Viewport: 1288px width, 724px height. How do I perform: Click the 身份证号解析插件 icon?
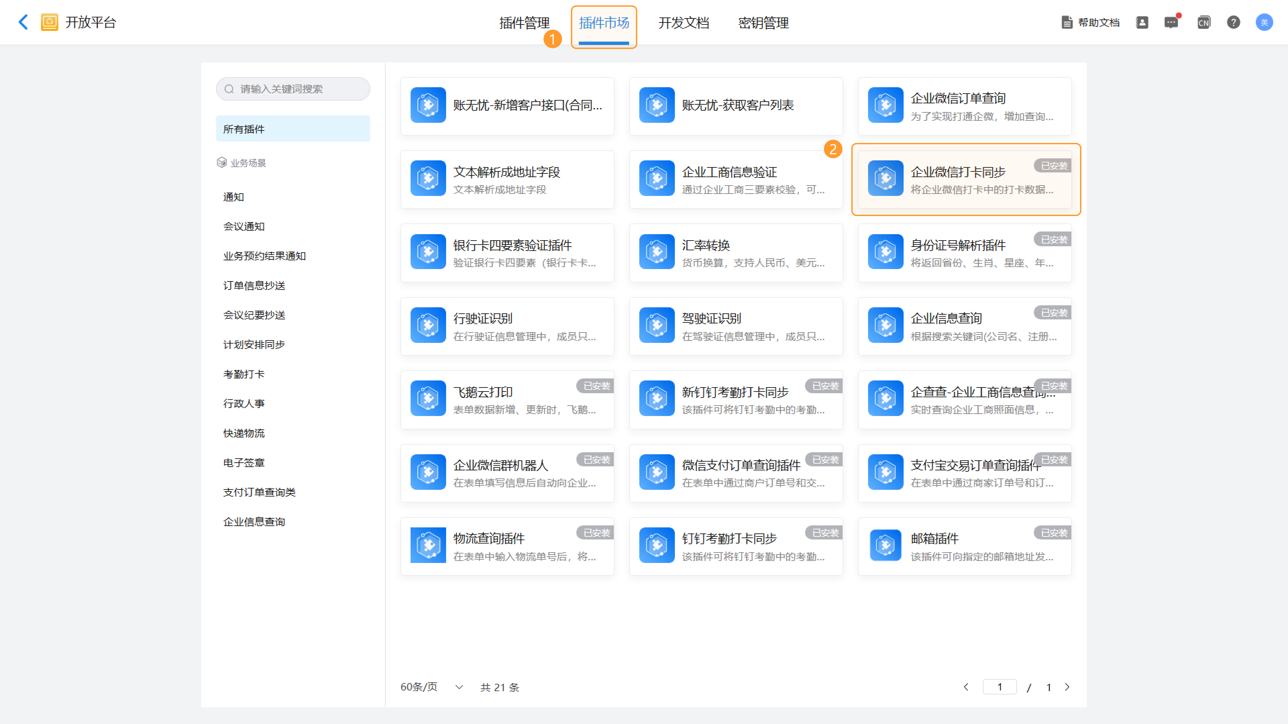(x=885, y=252)
